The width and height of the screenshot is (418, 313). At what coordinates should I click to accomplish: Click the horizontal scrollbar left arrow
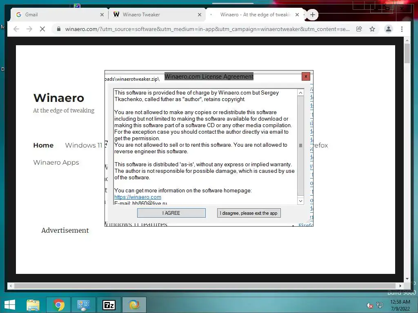pyautogui.click(x=10, y=286)
